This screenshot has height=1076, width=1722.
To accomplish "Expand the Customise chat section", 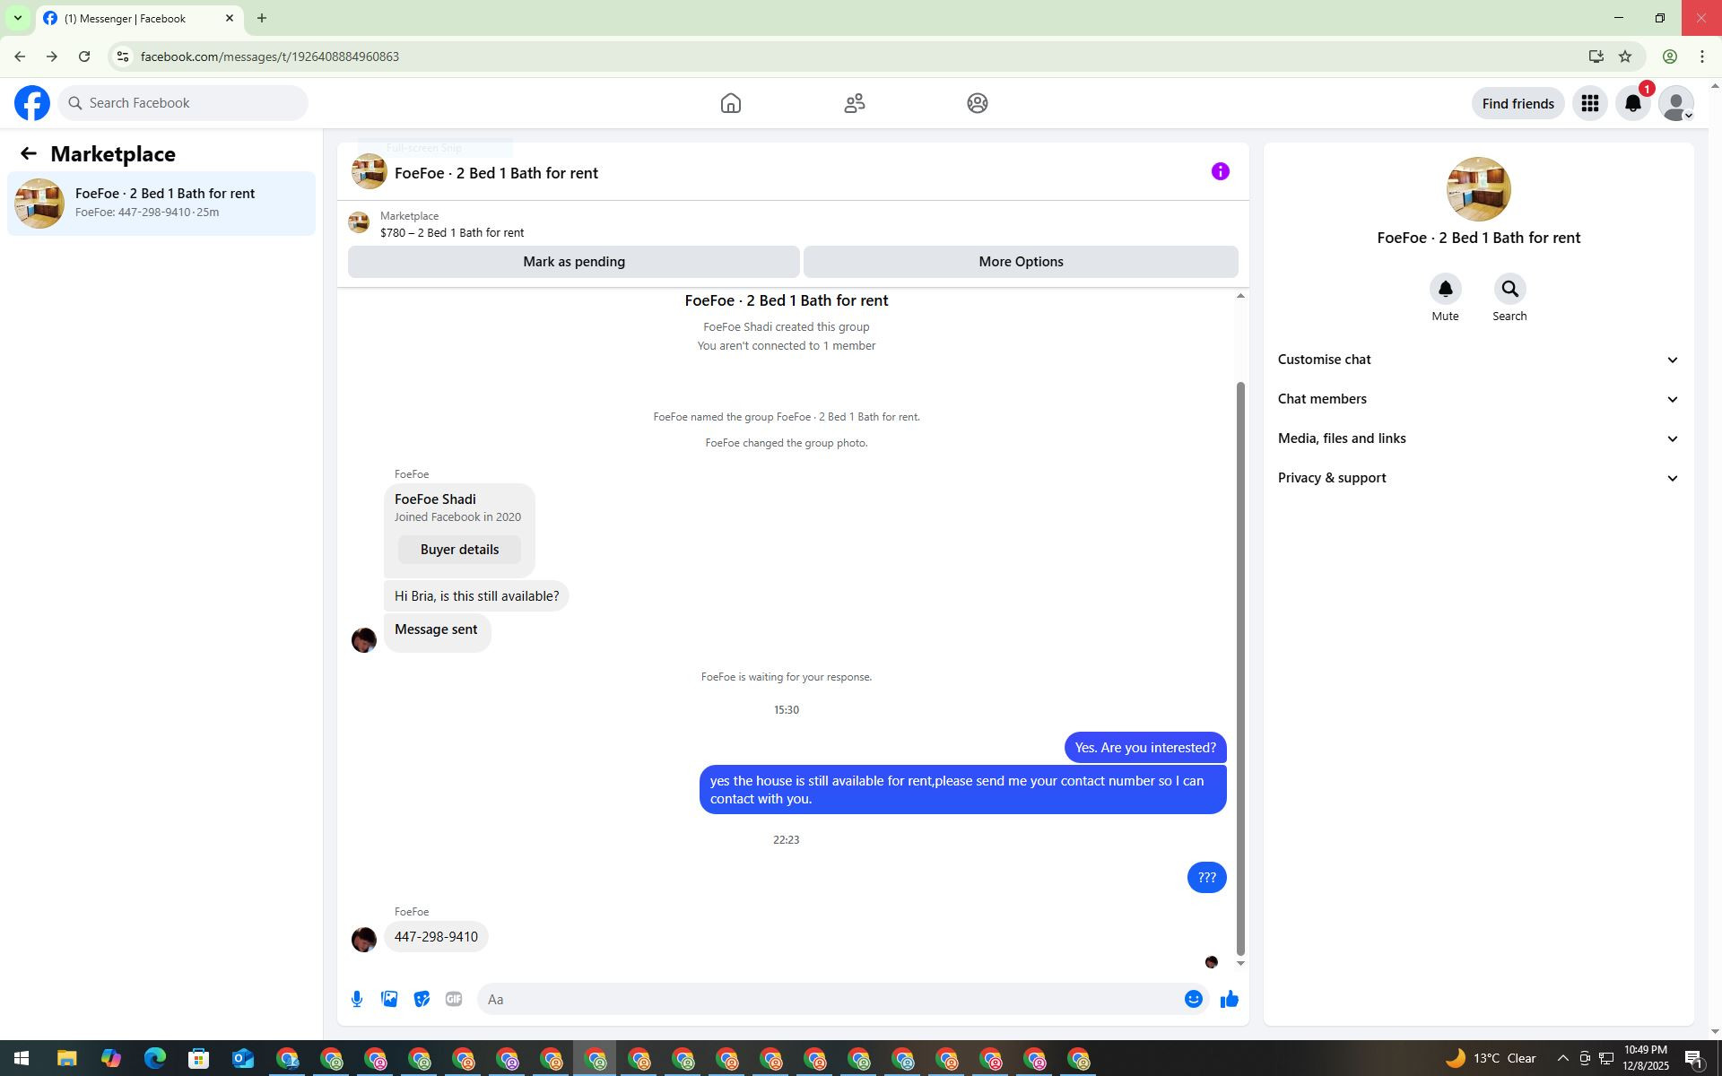I will pyautogui.click(x=1478, y=360).
